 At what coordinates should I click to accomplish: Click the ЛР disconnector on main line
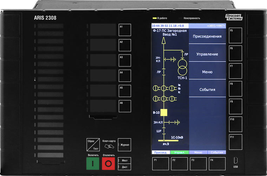point(164,72)
